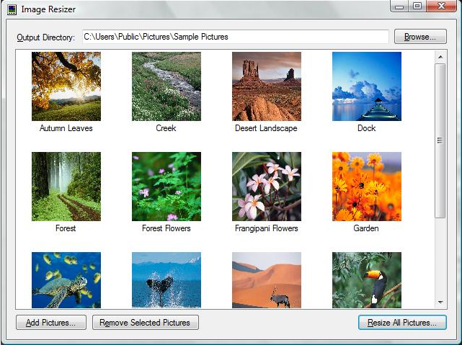Viewport: 462px width, 345px height.
Task: Click the scrollbar up arrow
Action: (440, 57)
